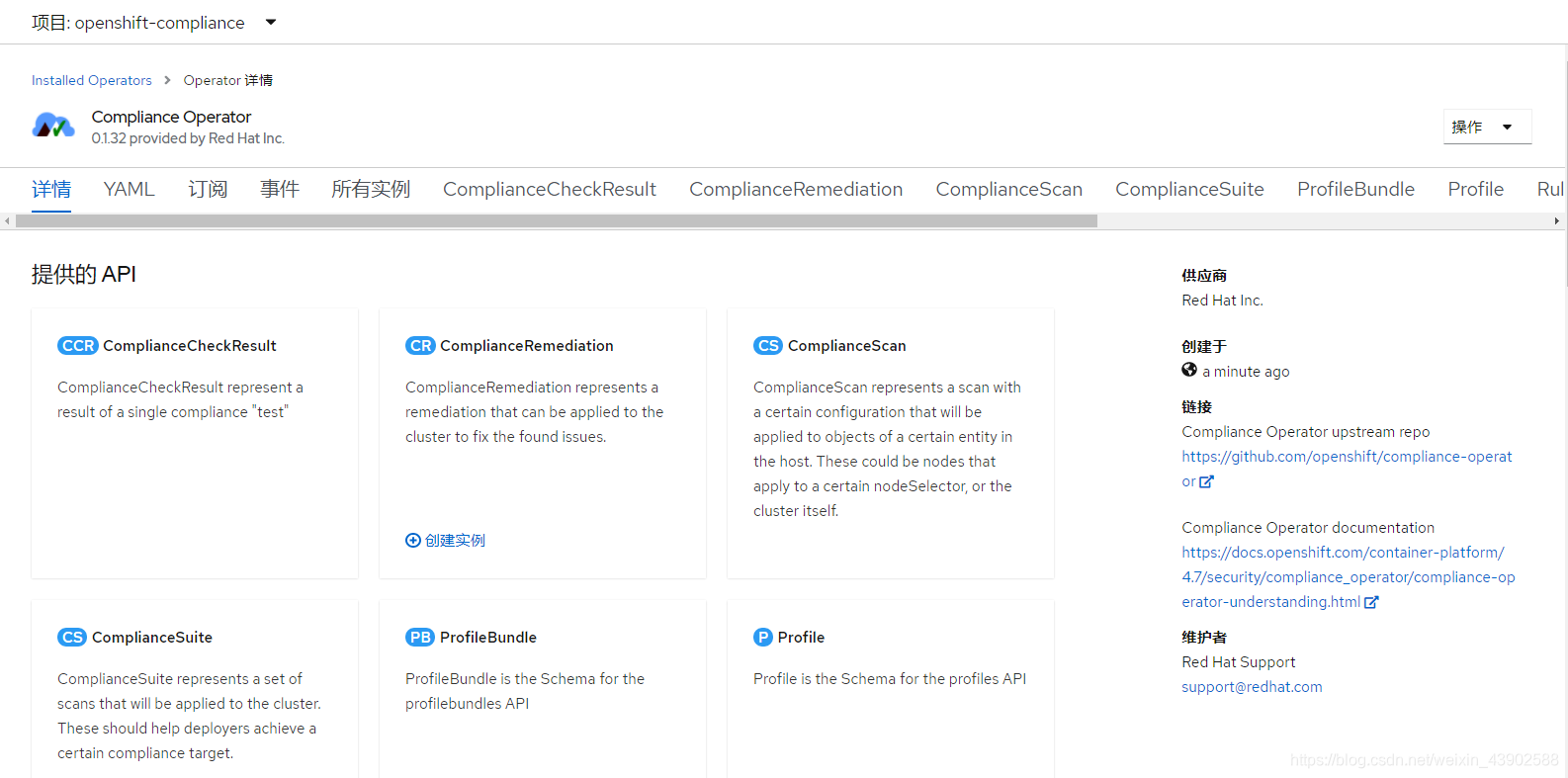Click the breadcrumb chevron separator
The width and height of the screenshot is (1568, 778).
(167, 80)
